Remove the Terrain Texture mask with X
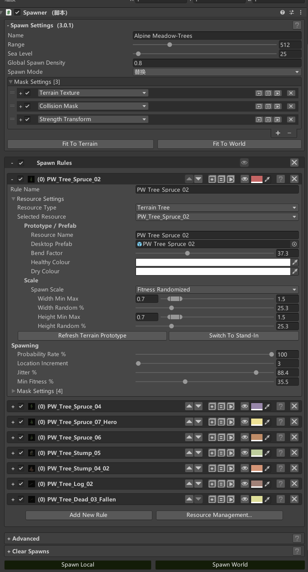The image size is (308, 572). click(291, 93)
